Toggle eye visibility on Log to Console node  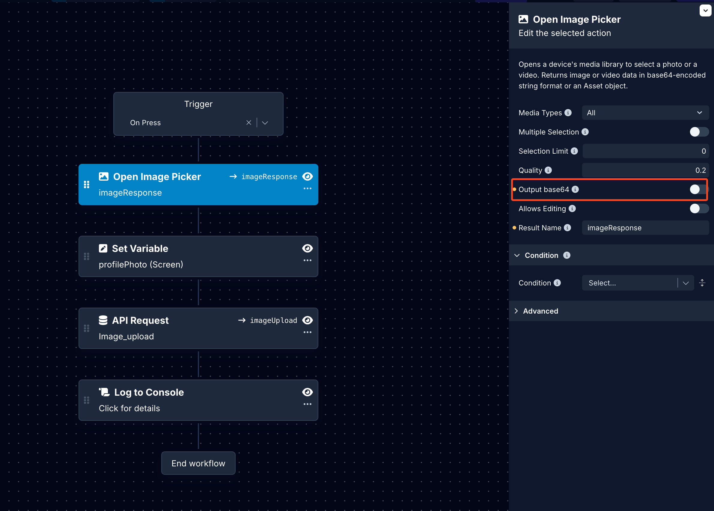coord(307,392)
